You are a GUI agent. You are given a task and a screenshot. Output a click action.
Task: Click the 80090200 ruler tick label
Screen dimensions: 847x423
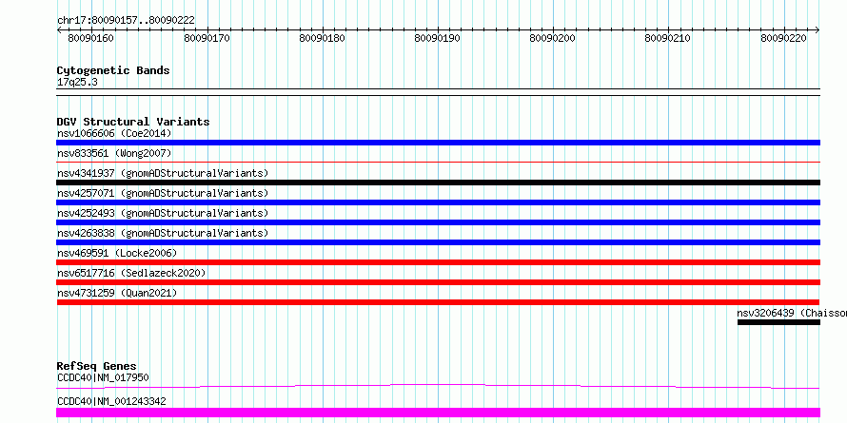click(x=553, y=38)
